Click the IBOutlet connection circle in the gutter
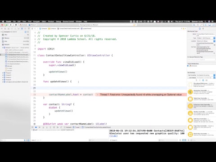216x162 pixels. click(35, 124)
